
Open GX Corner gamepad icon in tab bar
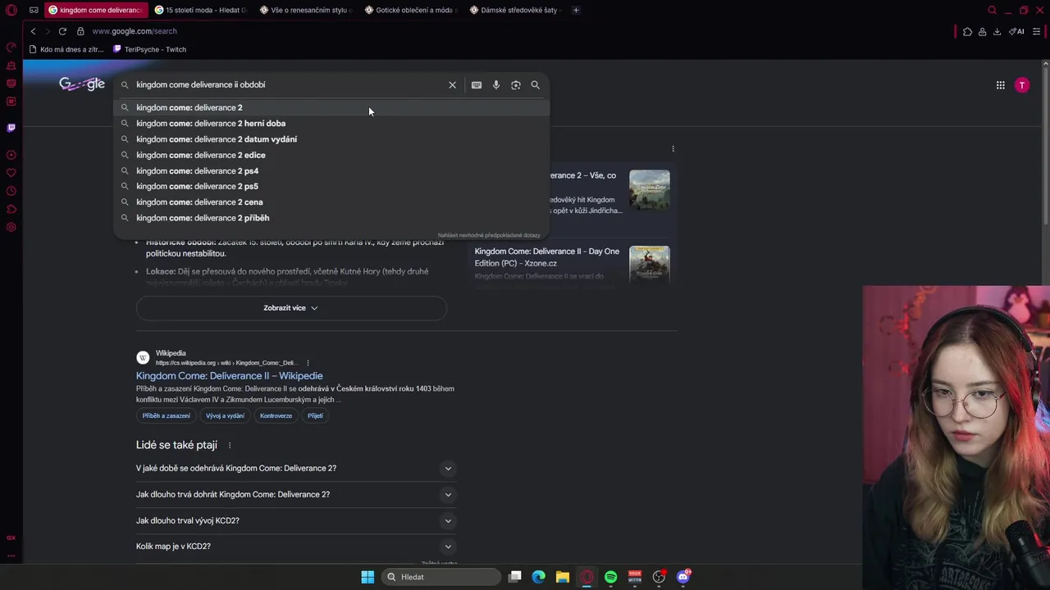[34, 11]
